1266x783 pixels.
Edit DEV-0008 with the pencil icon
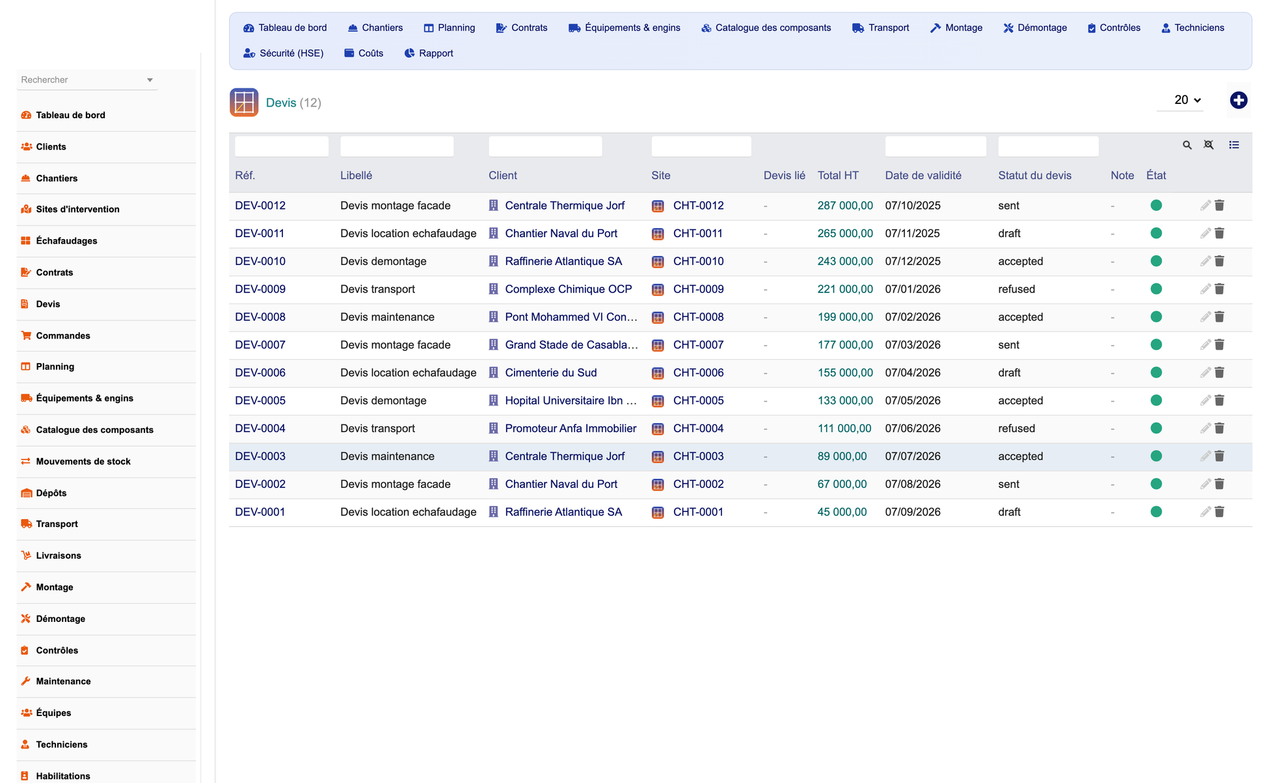[x=1205, y=317]
